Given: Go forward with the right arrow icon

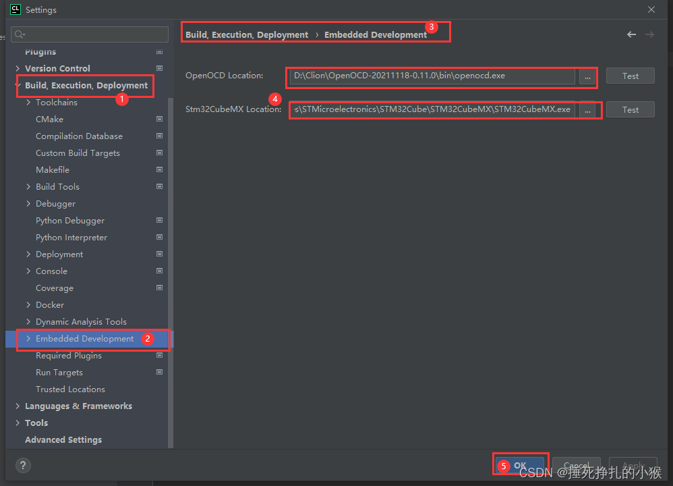Looking at the screenshot, I should (x=650, y=34).
